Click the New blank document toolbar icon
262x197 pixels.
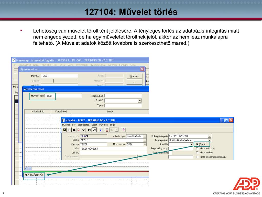69,130
